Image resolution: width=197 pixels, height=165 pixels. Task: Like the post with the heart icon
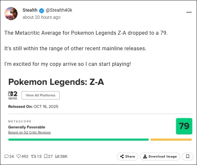pos(19,156)
